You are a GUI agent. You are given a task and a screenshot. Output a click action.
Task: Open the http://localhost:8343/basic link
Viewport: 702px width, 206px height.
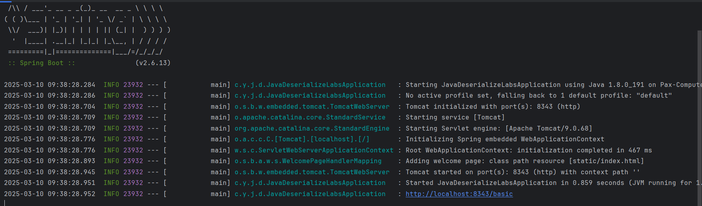pyautogui.click(x=459, y=194)
